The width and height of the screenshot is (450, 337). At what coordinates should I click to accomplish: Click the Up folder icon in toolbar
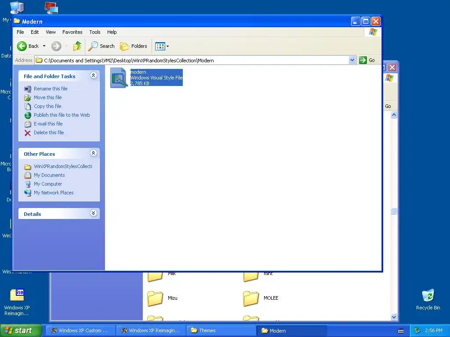77,46
